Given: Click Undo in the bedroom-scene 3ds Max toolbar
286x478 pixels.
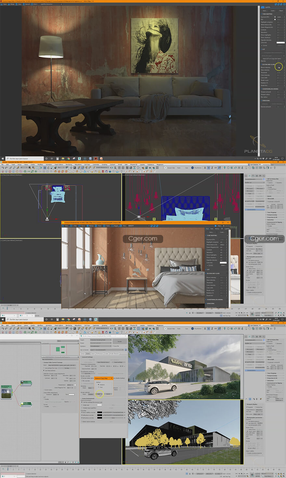Looking at the screenshot, I should point(2,168).
